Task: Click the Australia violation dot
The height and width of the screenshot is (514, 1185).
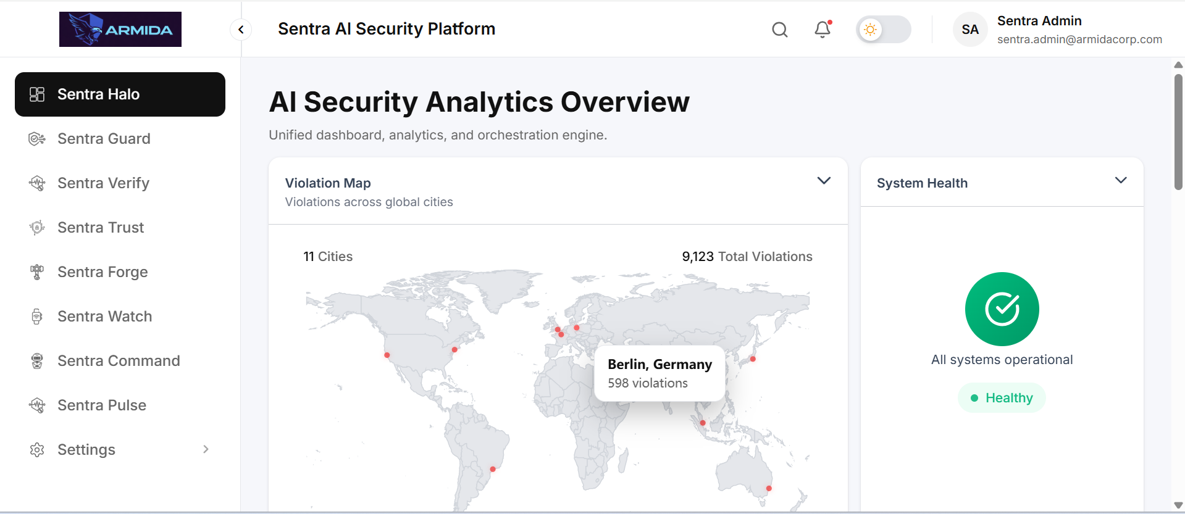Action: (769, 489)
